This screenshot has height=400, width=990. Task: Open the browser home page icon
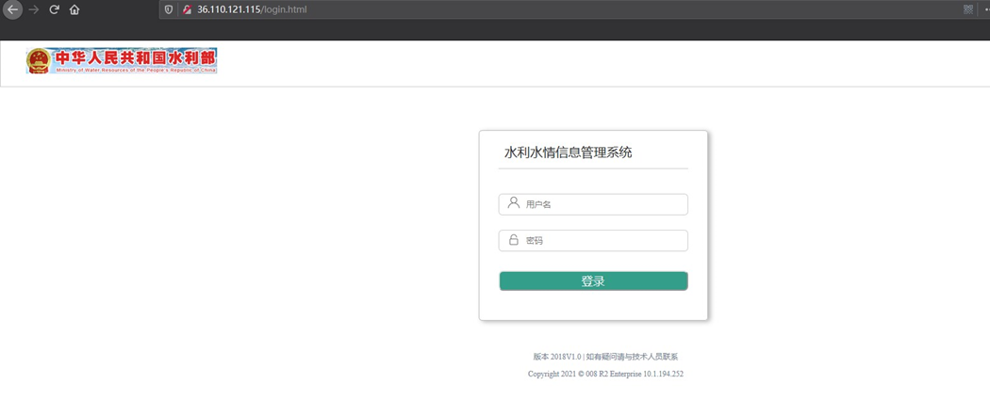[x=74, y=10]
